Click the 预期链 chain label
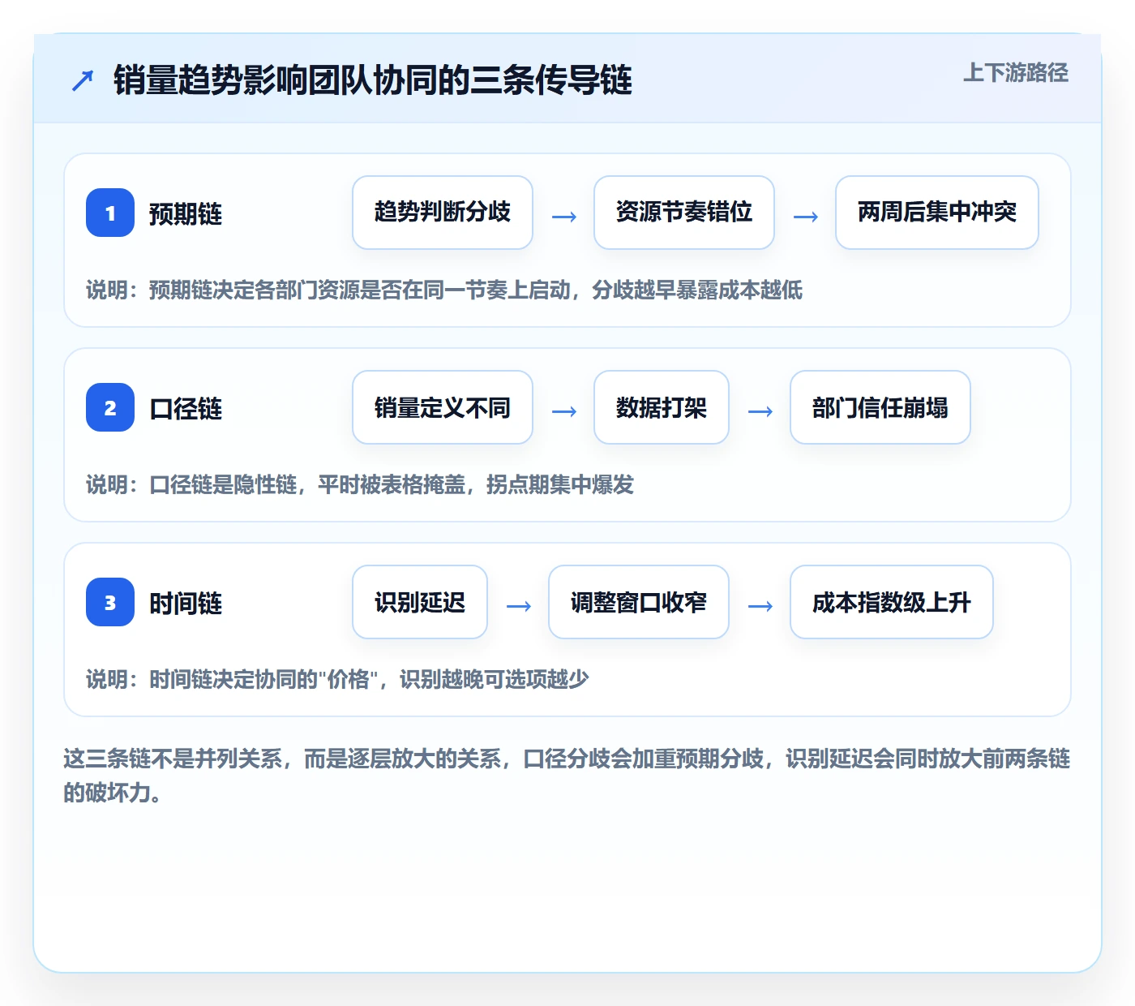The height and width of the screenshot is (1006, 1135). tap(186, 214)
